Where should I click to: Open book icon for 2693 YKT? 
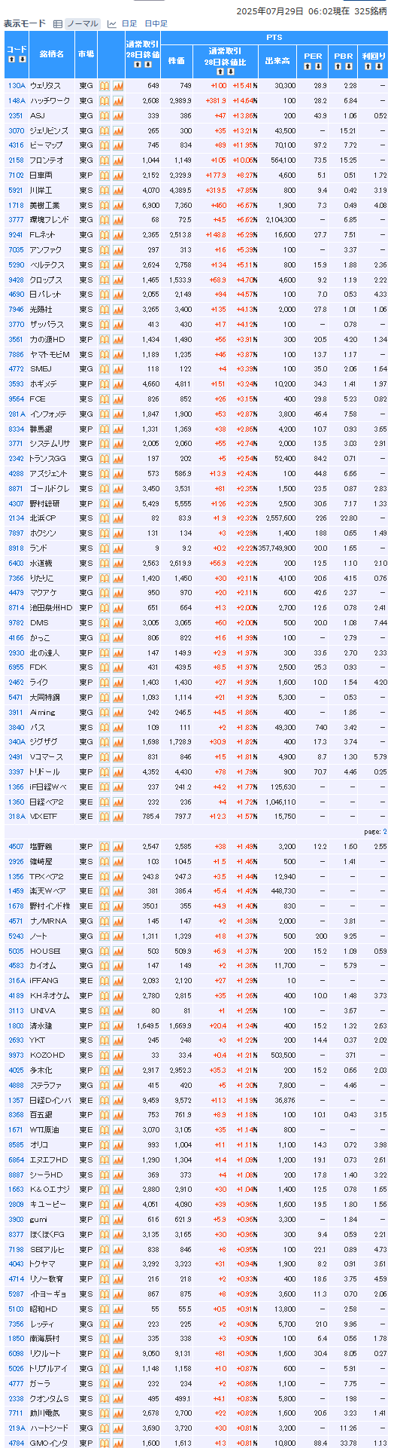click(105, 1040)
